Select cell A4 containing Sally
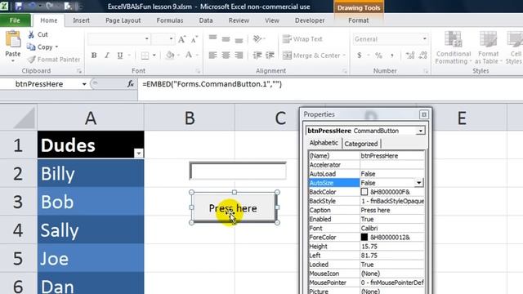This screenshot has height=294, width=523. click(x=91, y=230)
